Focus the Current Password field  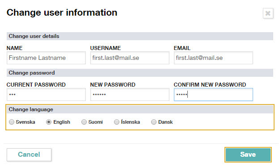(x=46, y=95)
